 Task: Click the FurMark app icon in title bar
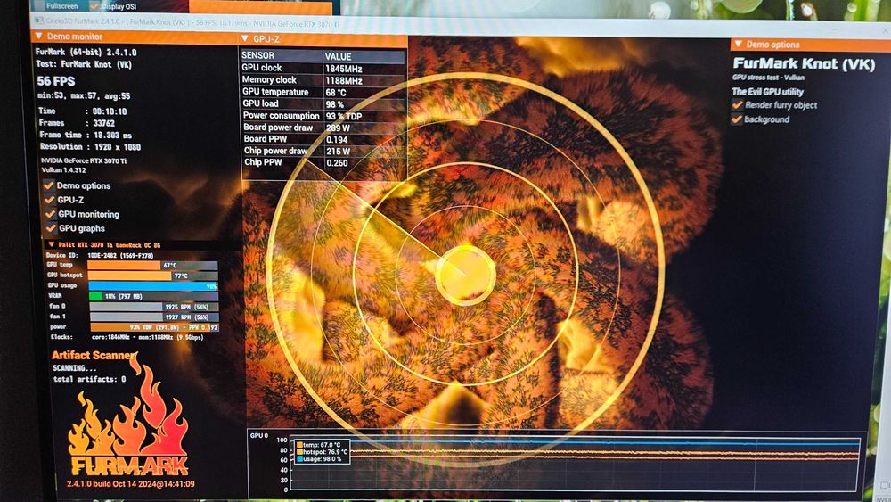pyautogui.click(x=38, y=21)
